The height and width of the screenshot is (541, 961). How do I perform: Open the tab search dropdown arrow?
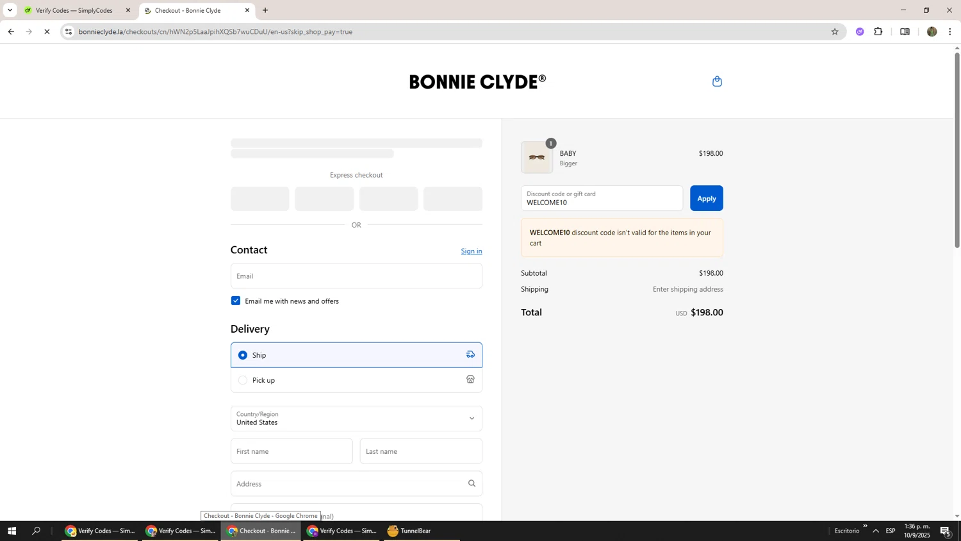[10, 10]
